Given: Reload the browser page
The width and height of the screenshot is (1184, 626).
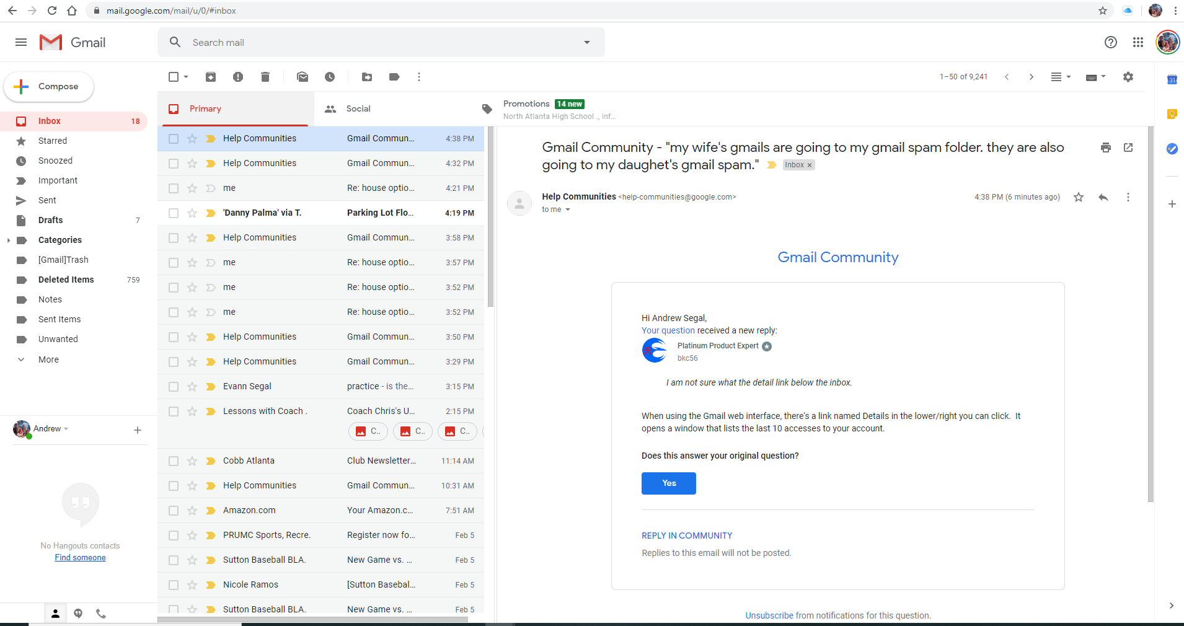Looking at the screenshot, I should 52,11.
